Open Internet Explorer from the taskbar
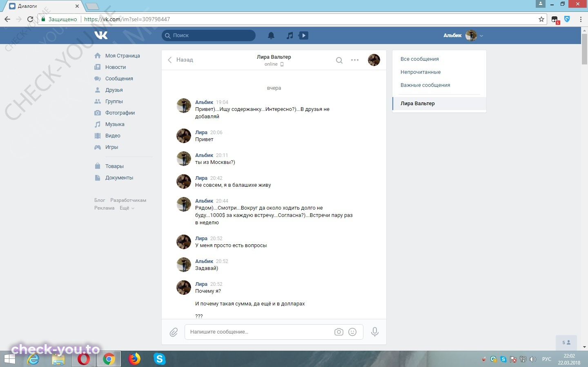 tap(33, 359)
